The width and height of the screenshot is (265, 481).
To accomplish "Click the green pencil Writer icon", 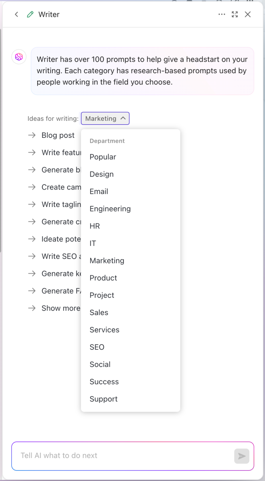I will pyautogui.click(x=30, y=14).
